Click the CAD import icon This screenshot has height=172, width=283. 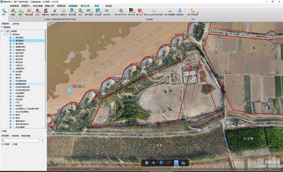point(37,11)
